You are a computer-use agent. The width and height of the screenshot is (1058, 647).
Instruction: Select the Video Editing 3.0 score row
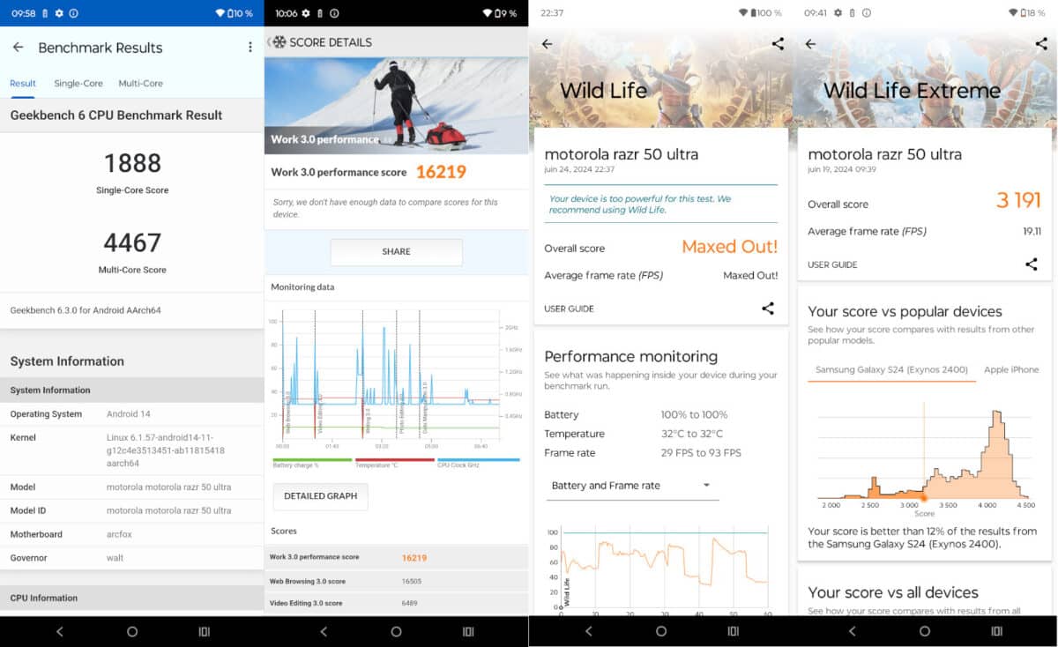click(x=397, y=603)
